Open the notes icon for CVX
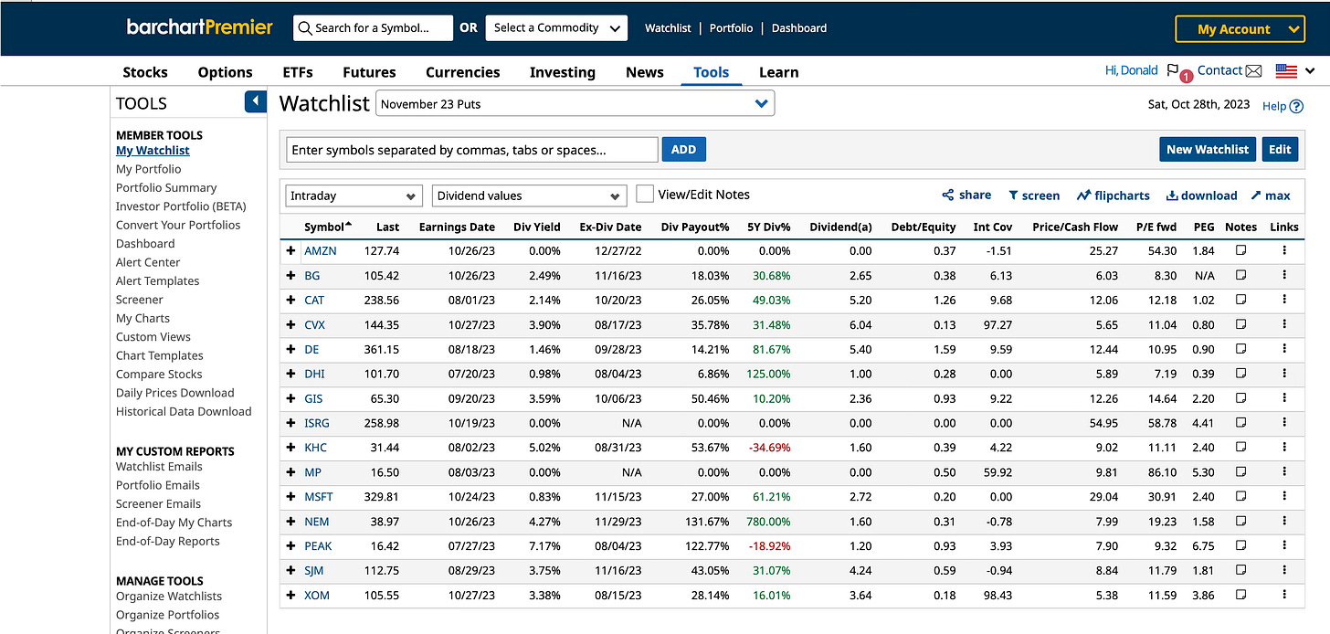 click(1240, 324)
